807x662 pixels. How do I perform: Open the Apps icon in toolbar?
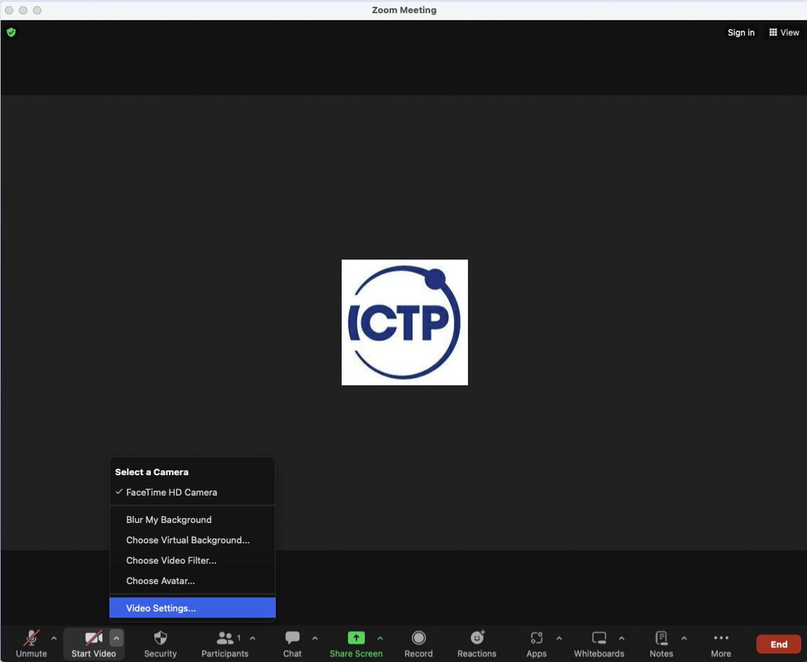coord(536,638)
